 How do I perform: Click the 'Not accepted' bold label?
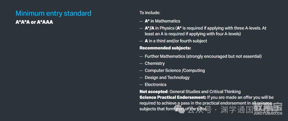tap(154, 92)
